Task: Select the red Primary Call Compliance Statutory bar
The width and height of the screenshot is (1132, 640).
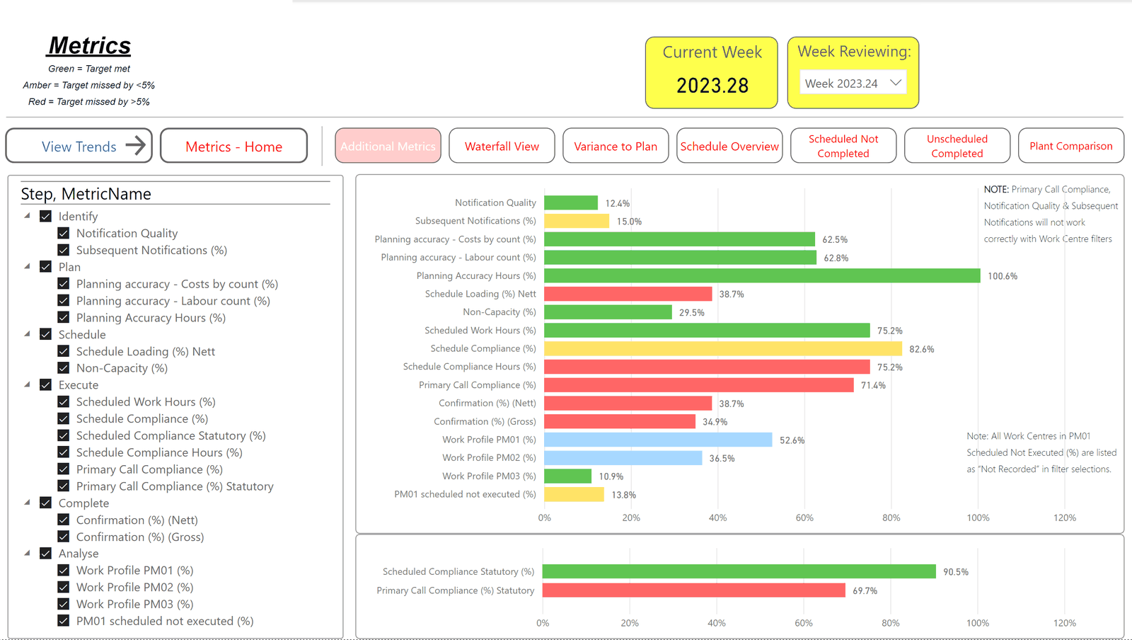Action: [x=694, y=590]
